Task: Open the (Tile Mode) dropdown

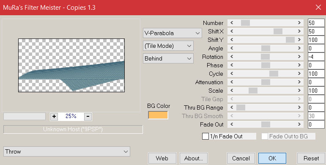Action: pyautogui.click(x=168, y=46)
